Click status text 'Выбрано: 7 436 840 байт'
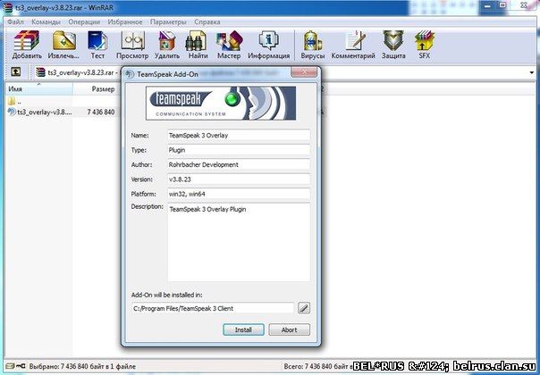Viewport: 540px width, 375px height. 82,366
